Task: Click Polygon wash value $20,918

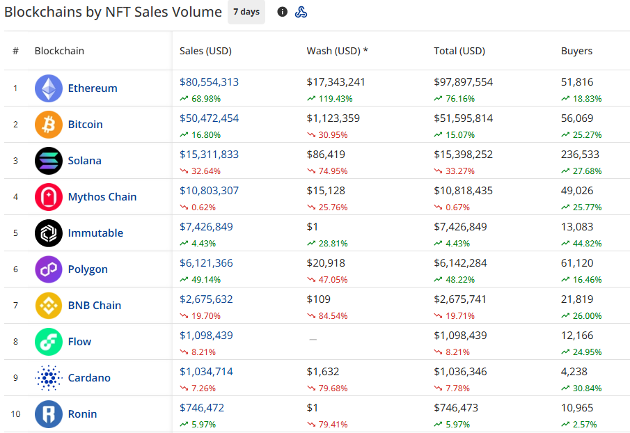Action: coord(326,262)
